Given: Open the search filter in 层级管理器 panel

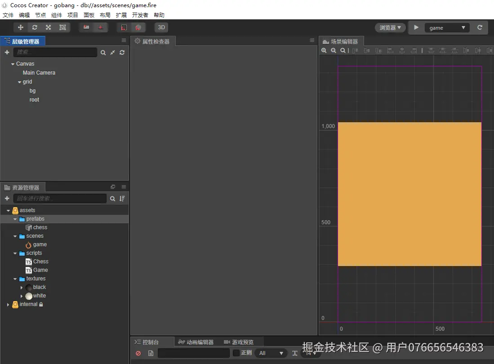Looking at the screenshot, I should pyautogui.click(x=103, y=53).
